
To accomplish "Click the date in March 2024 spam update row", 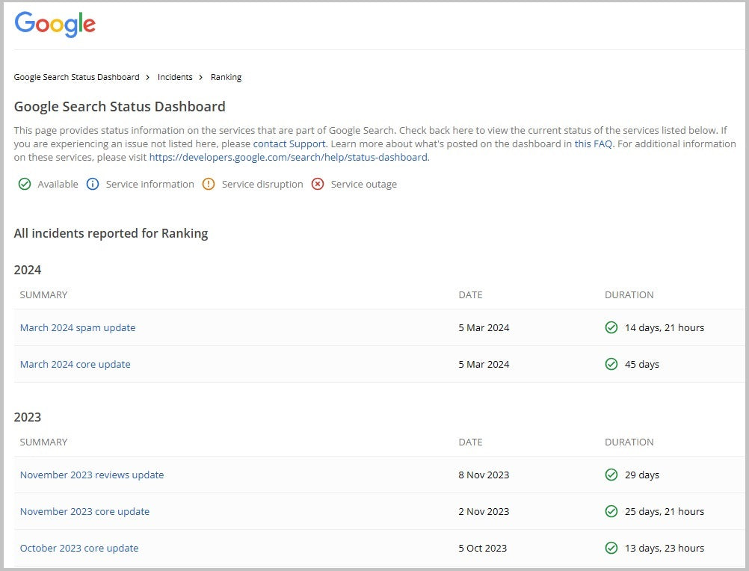I will pos(484,328).
